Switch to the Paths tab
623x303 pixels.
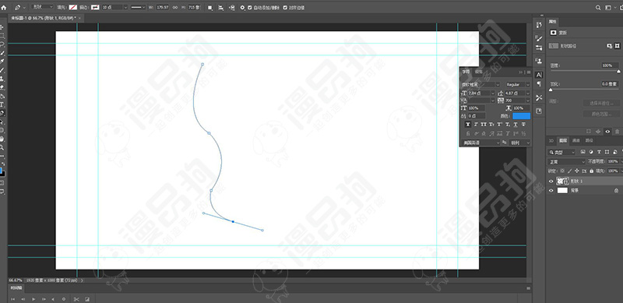tap(590, 140)
